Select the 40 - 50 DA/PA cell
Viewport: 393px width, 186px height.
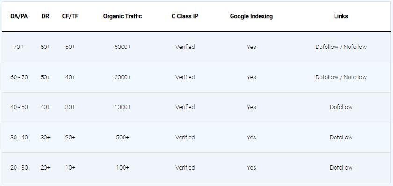[x=19, y=107]
